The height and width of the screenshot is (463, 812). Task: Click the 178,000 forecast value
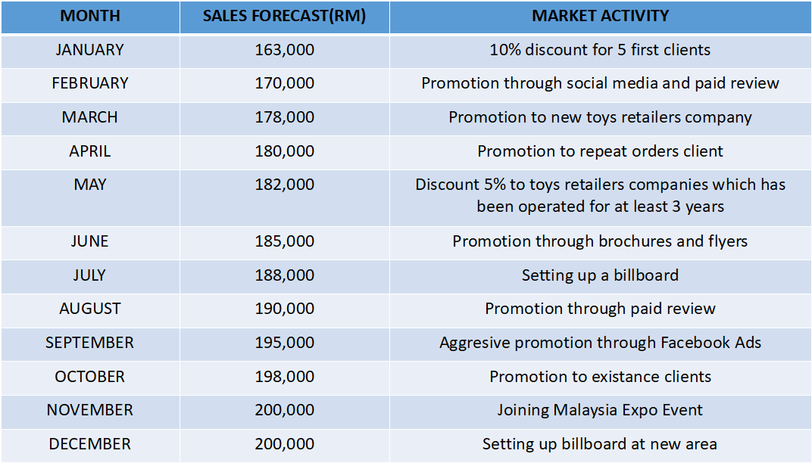284,117
